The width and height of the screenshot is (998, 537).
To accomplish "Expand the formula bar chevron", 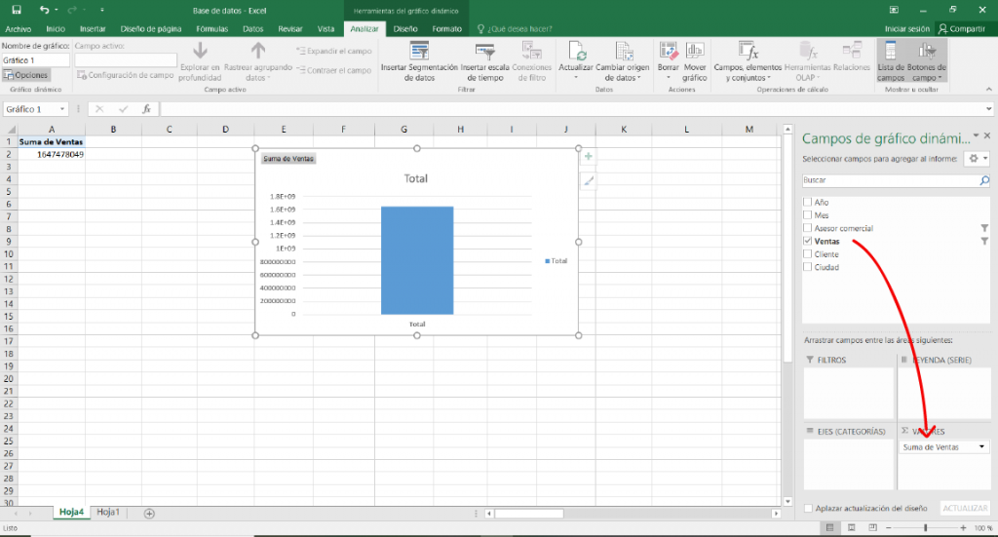I will click(988, 109).
